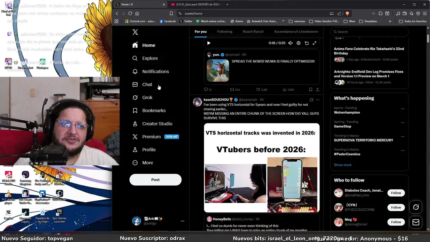
Task: Open floating Grok button
Action: [416, 207]
